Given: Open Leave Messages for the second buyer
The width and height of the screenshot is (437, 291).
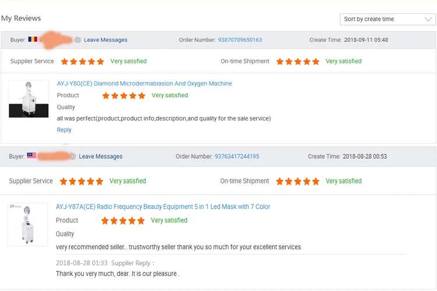Looking at the screenshot, I should click(x=101, y=157).
